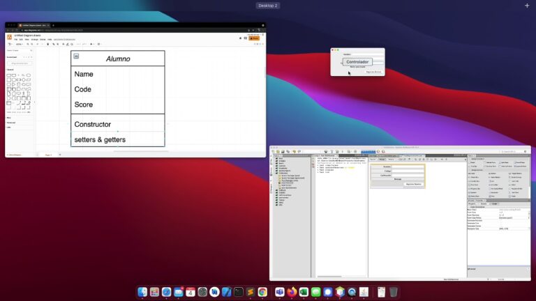Expand the Misc shapes section

8,118
